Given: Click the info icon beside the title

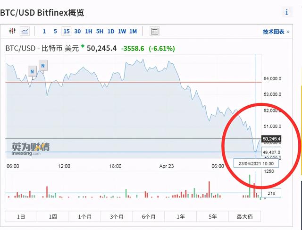Looking at the screenshot, I should (x=286, y=12).
